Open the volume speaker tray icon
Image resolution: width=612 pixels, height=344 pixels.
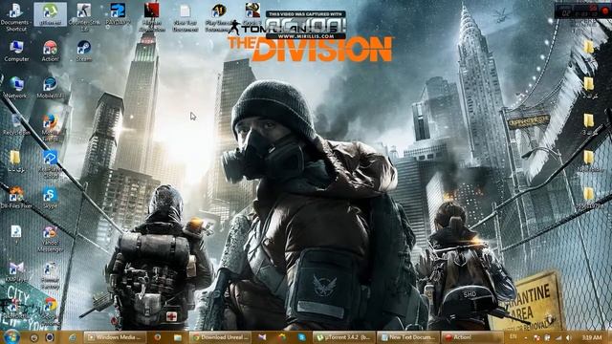(x=569, y=337)
